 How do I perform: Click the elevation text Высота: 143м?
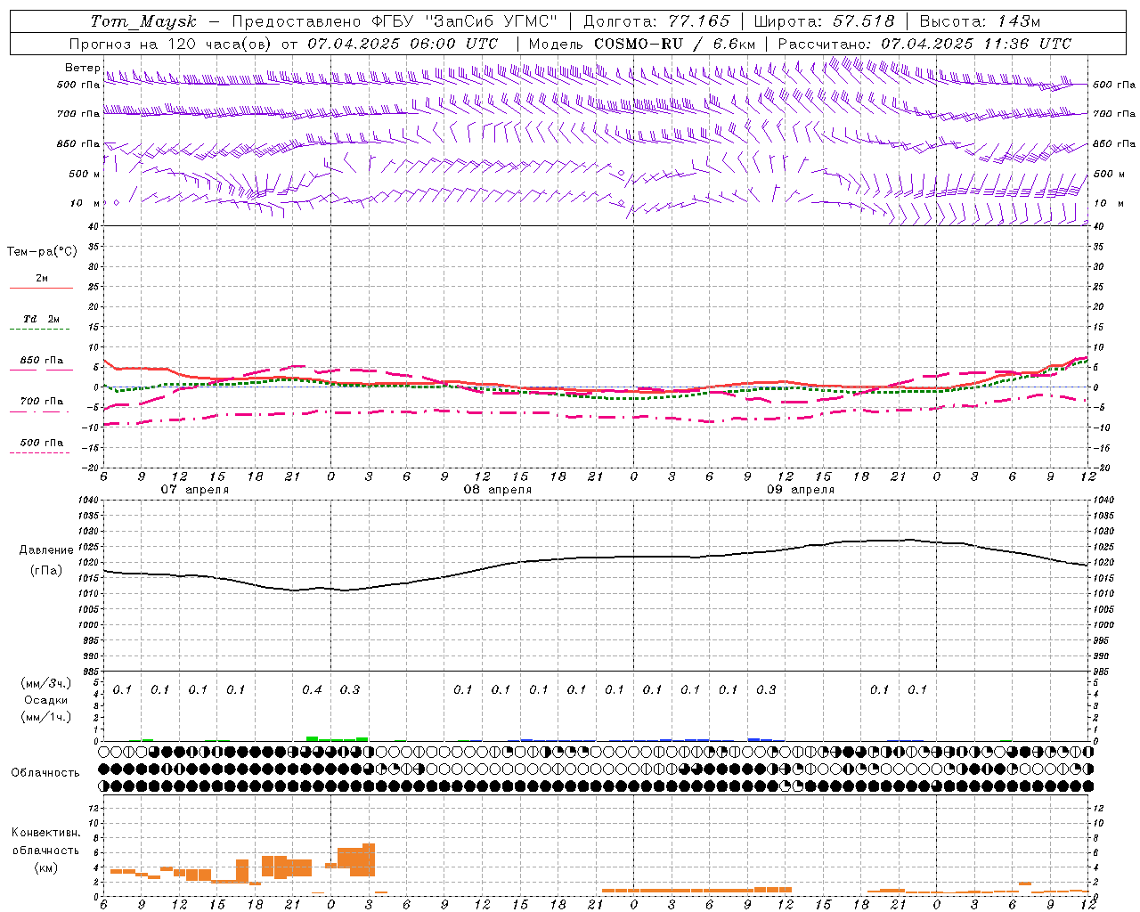(980, 21)
